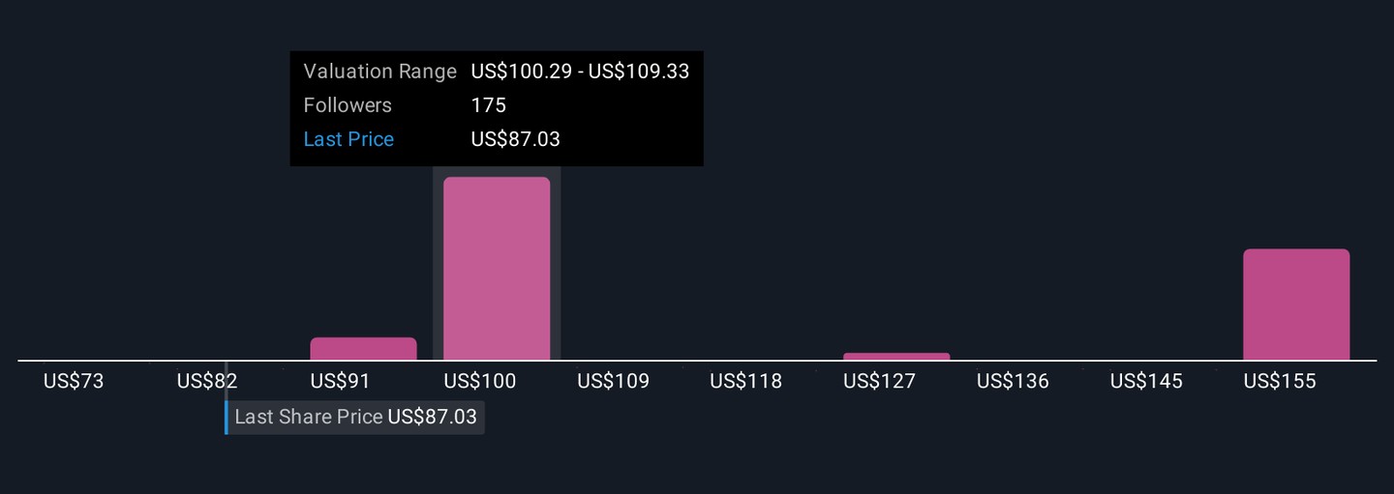Screen dimensions: 1394x494
Task: Click the Last Share Price label
Action: tap(308, 418)
